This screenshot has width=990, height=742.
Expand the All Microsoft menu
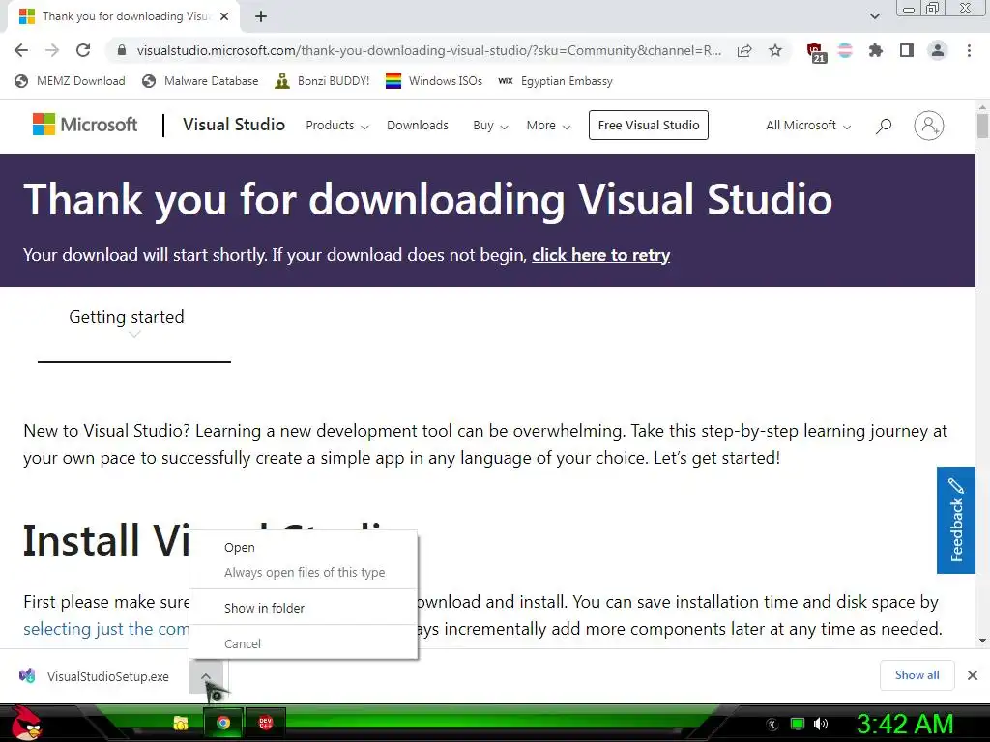click(808, 125)
